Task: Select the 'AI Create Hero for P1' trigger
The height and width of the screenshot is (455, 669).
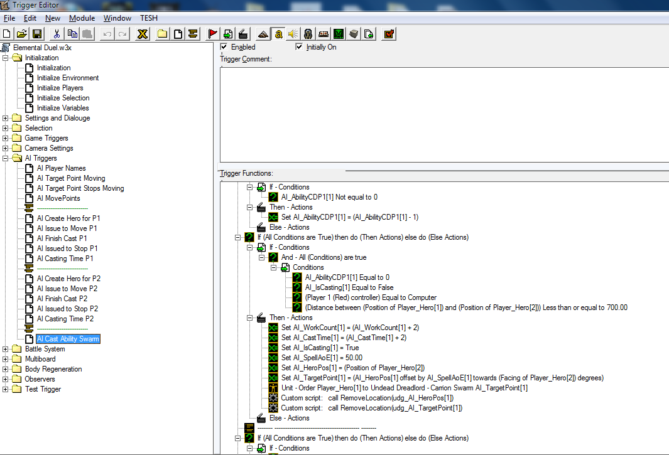Action: [68, 218]
